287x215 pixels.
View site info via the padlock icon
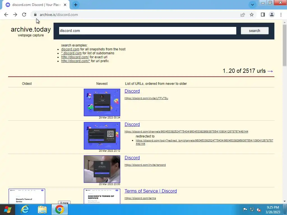[x=35, y=15]
